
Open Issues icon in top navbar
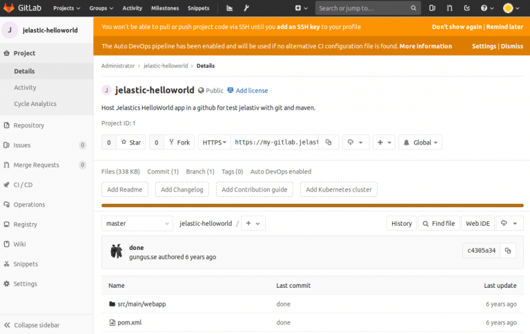tap(432, 8)
